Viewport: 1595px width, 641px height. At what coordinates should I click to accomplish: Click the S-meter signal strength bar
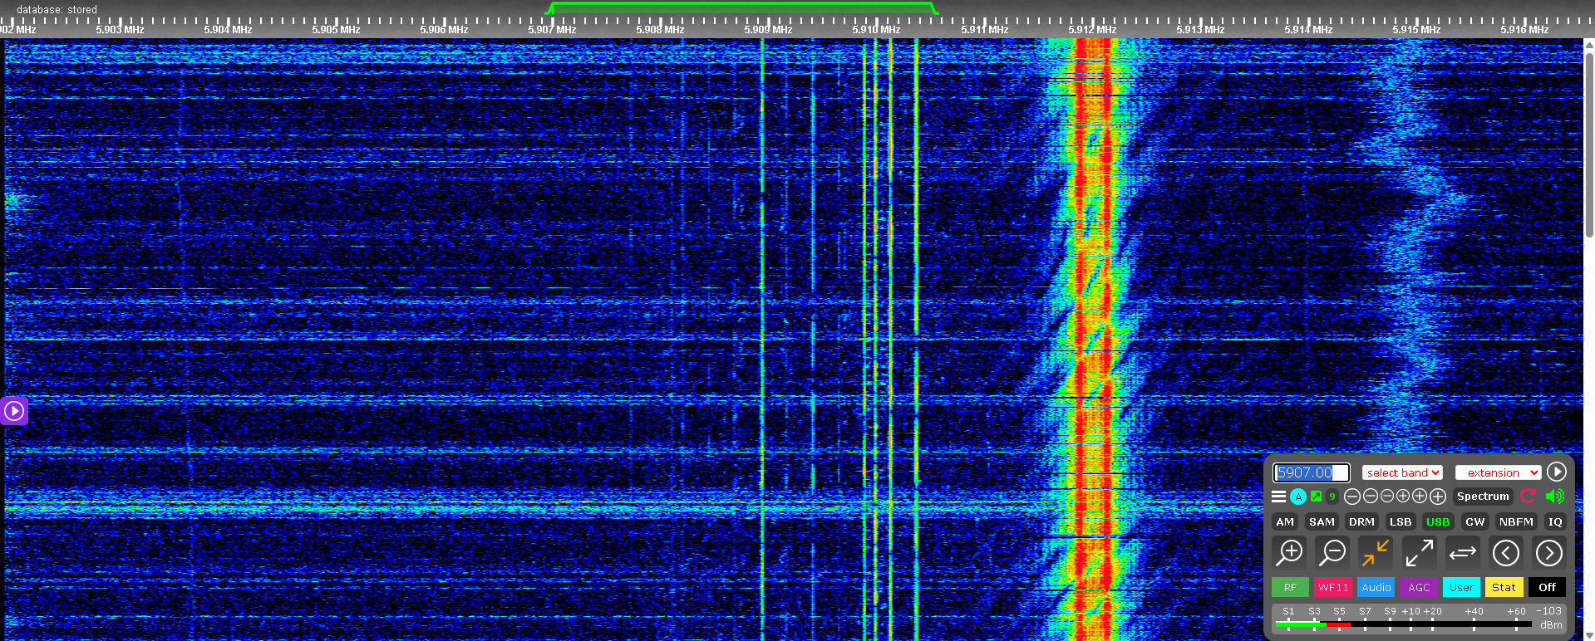(x=1403, y=624)
